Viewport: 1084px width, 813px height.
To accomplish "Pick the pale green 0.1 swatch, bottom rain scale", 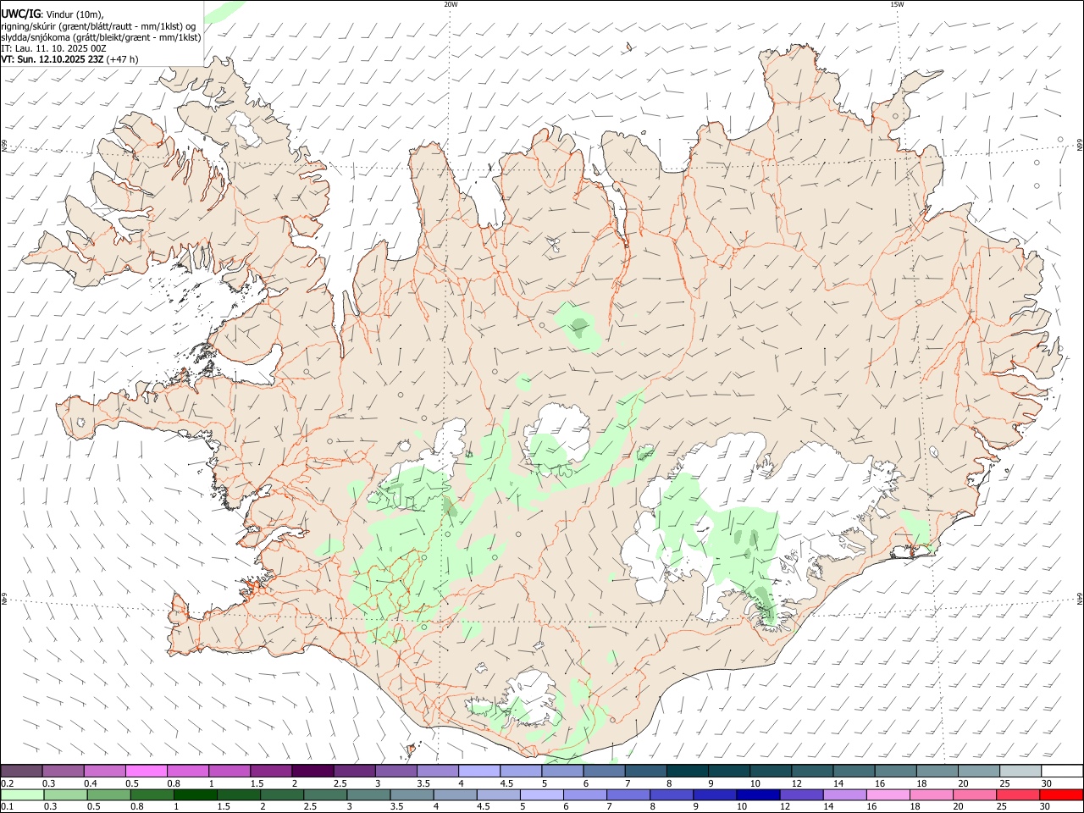I will coord(22,794).
